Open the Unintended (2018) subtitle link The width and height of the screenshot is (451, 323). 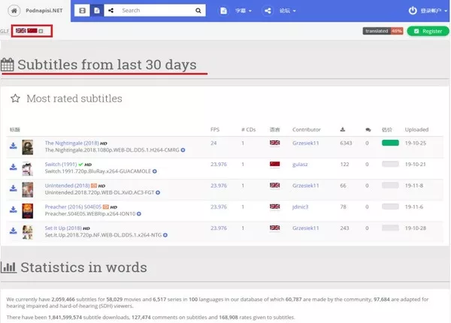(x=68, y=185)
